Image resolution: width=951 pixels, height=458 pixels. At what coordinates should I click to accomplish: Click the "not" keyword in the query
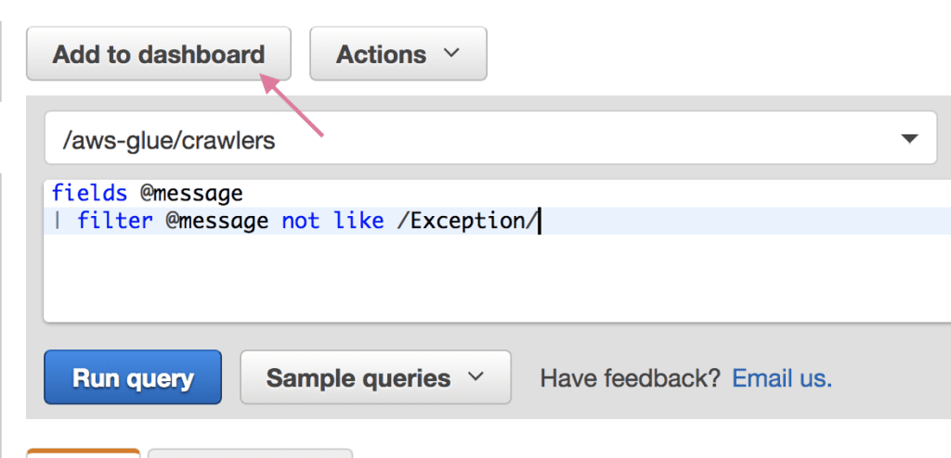(300, 222)
